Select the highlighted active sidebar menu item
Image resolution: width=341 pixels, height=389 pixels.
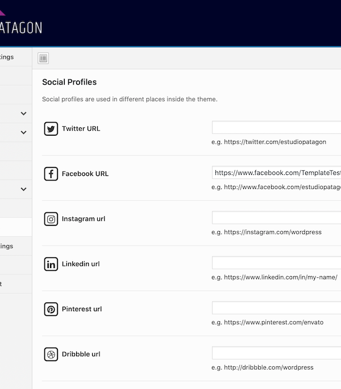(x=15, y=227)
